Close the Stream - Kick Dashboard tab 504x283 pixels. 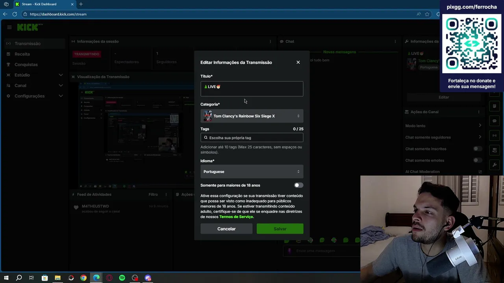tap(72, 4)
